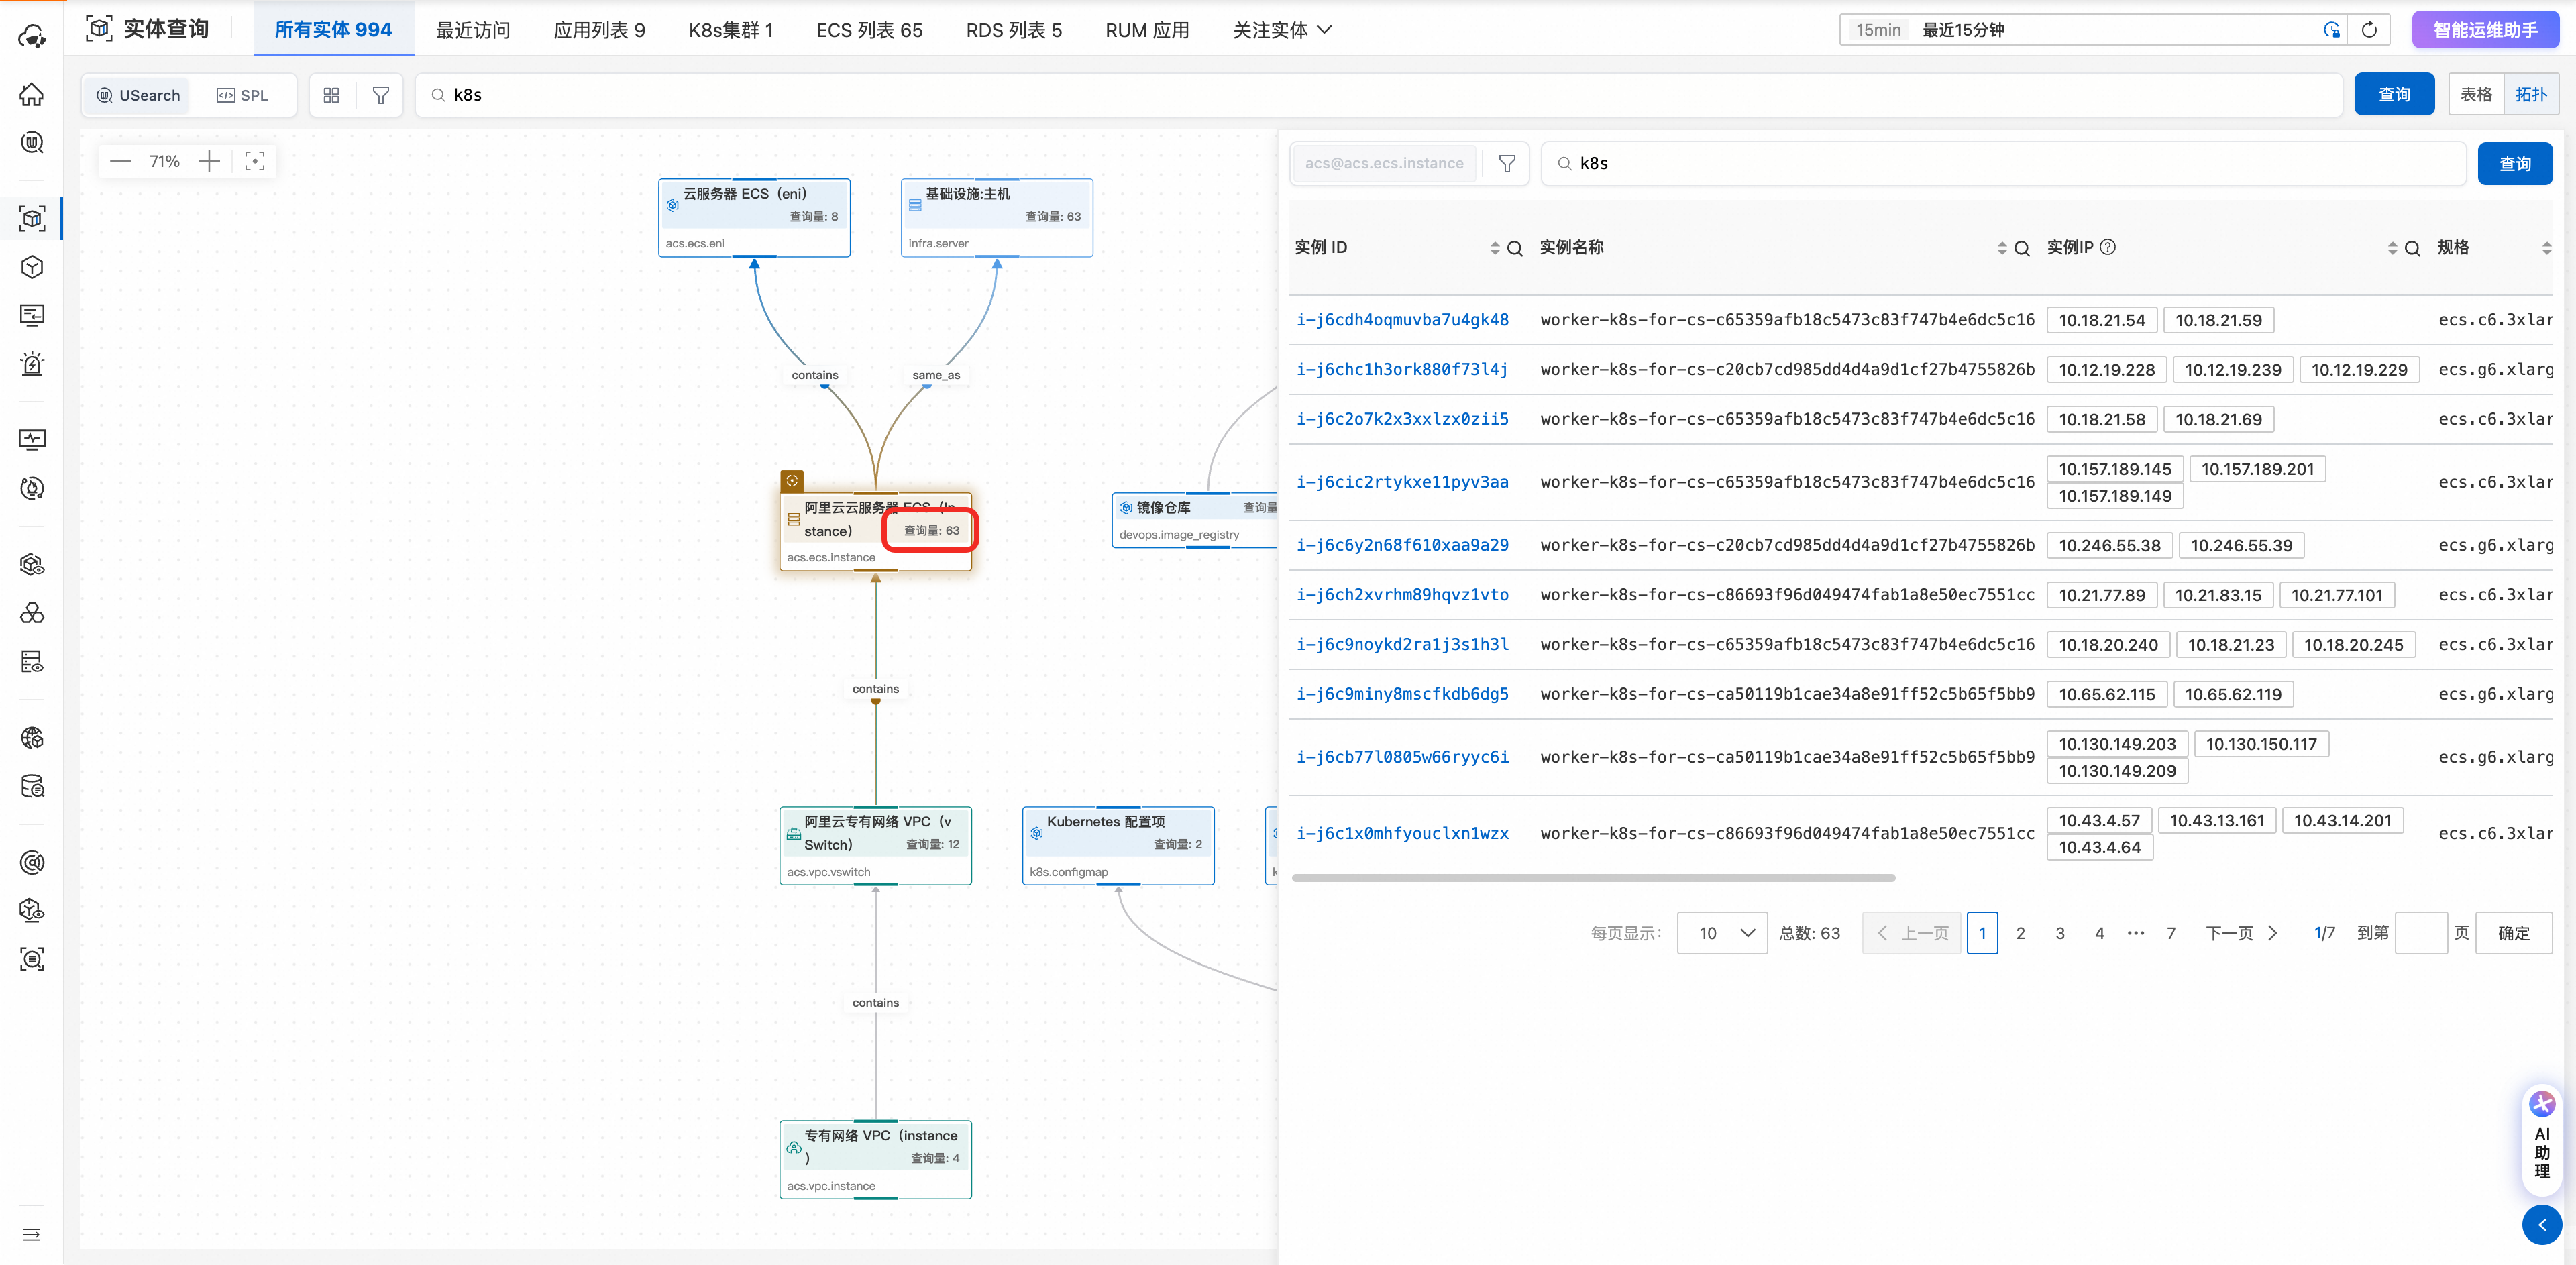Click the zoom-out minus icon on canvas
Image resolution: width=2576 pixels, height=1265 pixels.
(120, 161)
